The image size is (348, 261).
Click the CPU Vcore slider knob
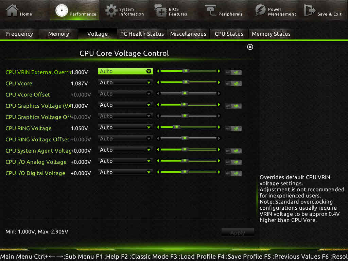[186, 82]
